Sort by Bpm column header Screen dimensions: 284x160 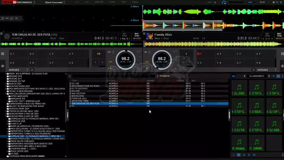[x=193, y=81]
